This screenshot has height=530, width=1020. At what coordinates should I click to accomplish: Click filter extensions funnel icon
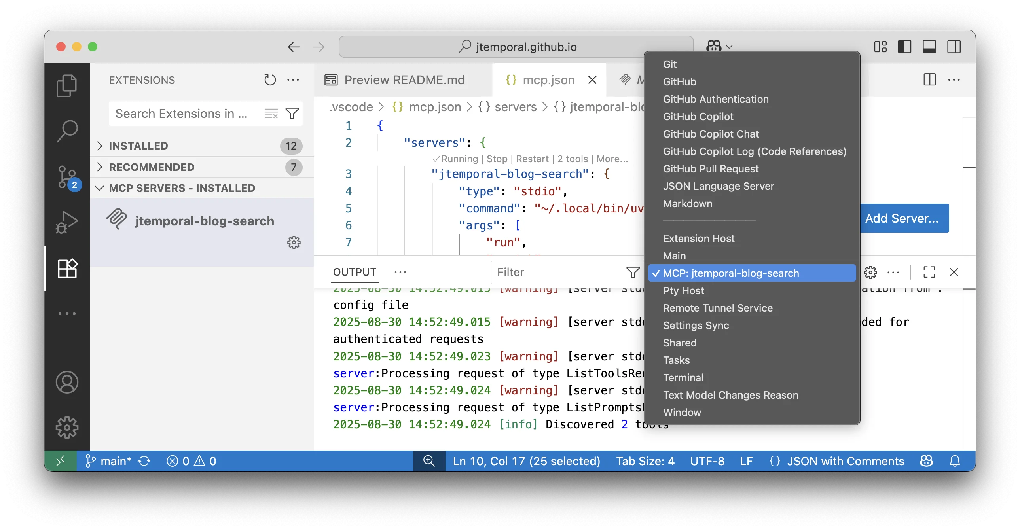[292, 114]
